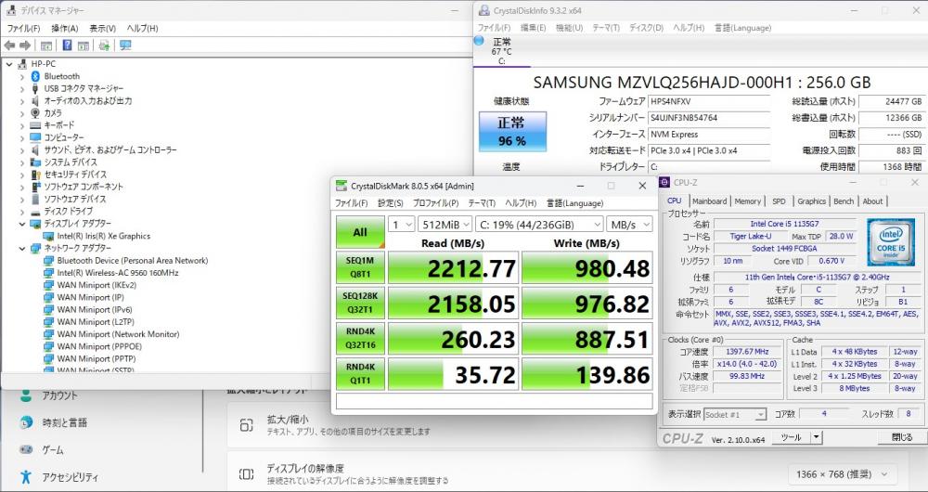Click the serial number field in CrystalDiskInfo
This screenshot has width=928, height=492.
(x=709, y=118)
